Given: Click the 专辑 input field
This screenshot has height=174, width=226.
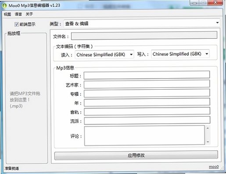Looking at the screenshot, I should (x=147, y=93).
